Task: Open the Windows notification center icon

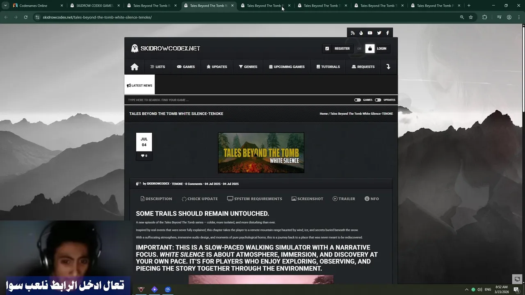Action: coord(516,289)
